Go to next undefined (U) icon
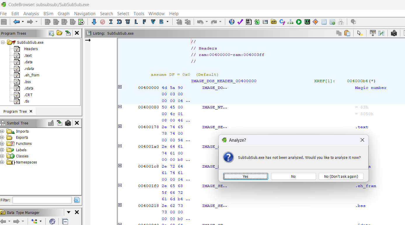 [128, 22]
